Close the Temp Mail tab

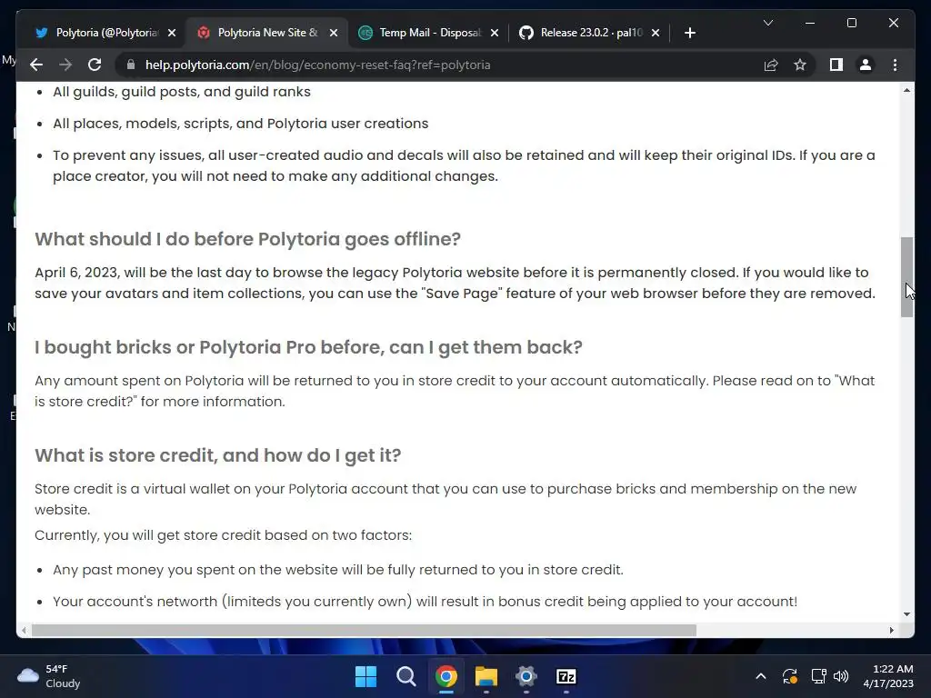point(495,33)
